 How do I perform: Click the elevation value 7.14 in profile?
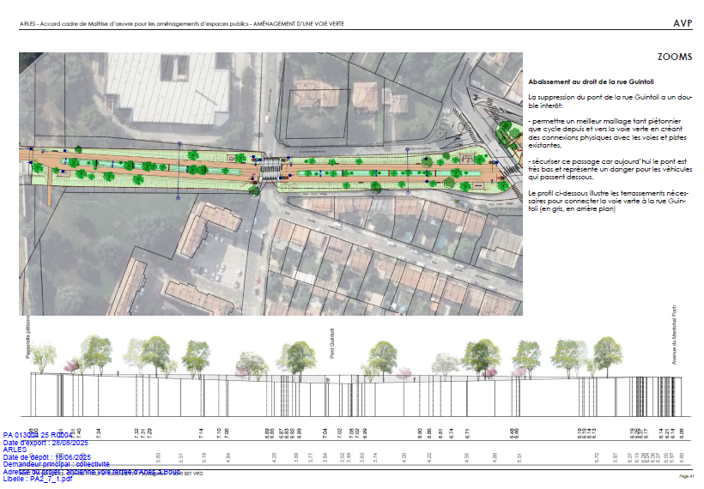(x=201, y=432)
